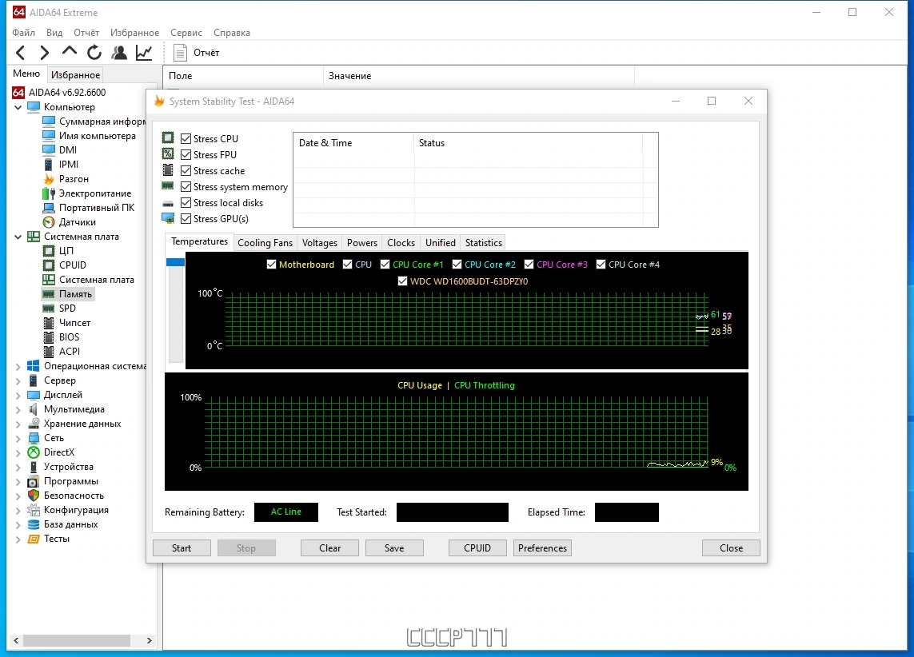Open the user profile icon in toolbar

point(119,53)
